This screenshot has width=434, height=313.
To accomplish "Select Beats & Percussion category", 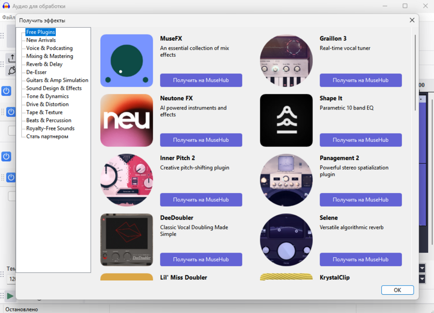I will (x=49, y=121).
